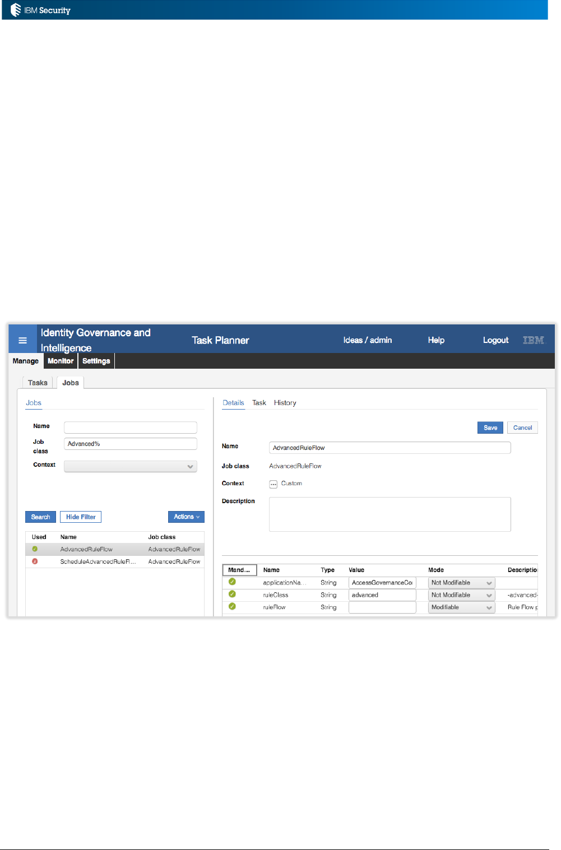Image resolution: width=561 pixels, height=850 pixels.
Task: Click the Job class filter field
Action: 131,444
